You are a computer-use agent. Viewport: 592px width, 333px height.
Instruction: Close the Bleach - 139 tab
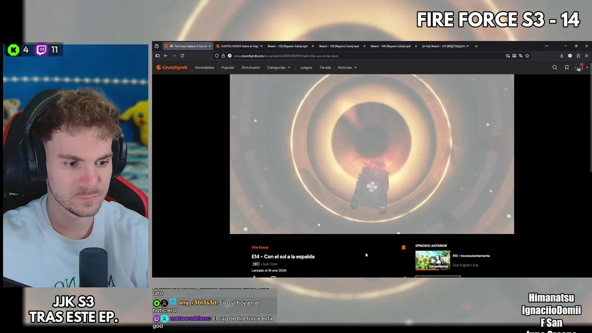click(x=364, y=46)
